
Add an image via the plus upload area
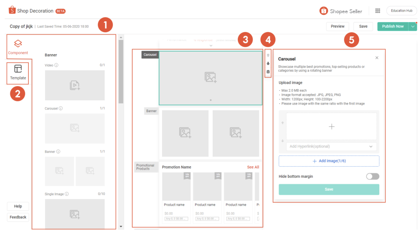click(331, 126)
